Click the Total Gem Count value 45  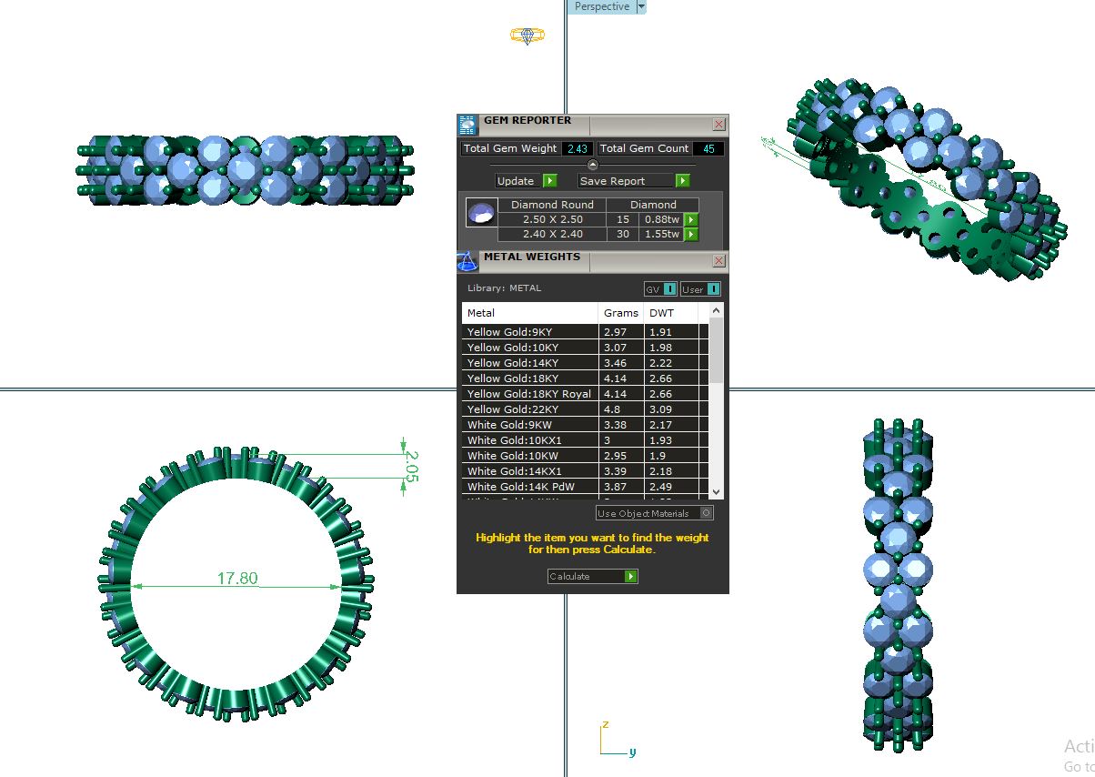[x=708, y=148]
